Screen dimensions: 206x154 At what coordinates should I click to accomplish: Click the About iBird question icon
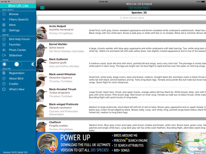4,78
